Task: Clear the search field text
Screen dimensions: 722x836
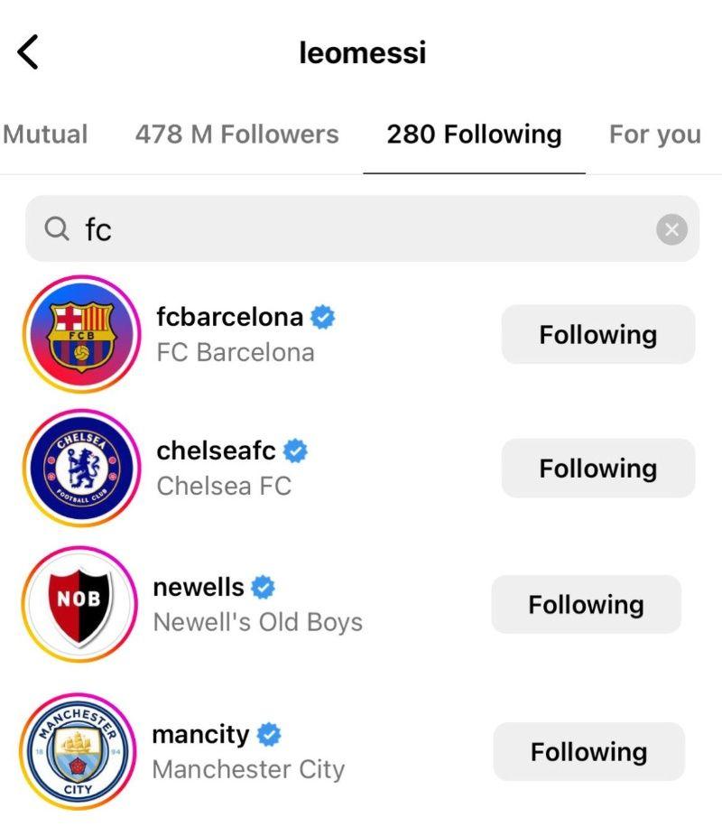Action: 671,229
